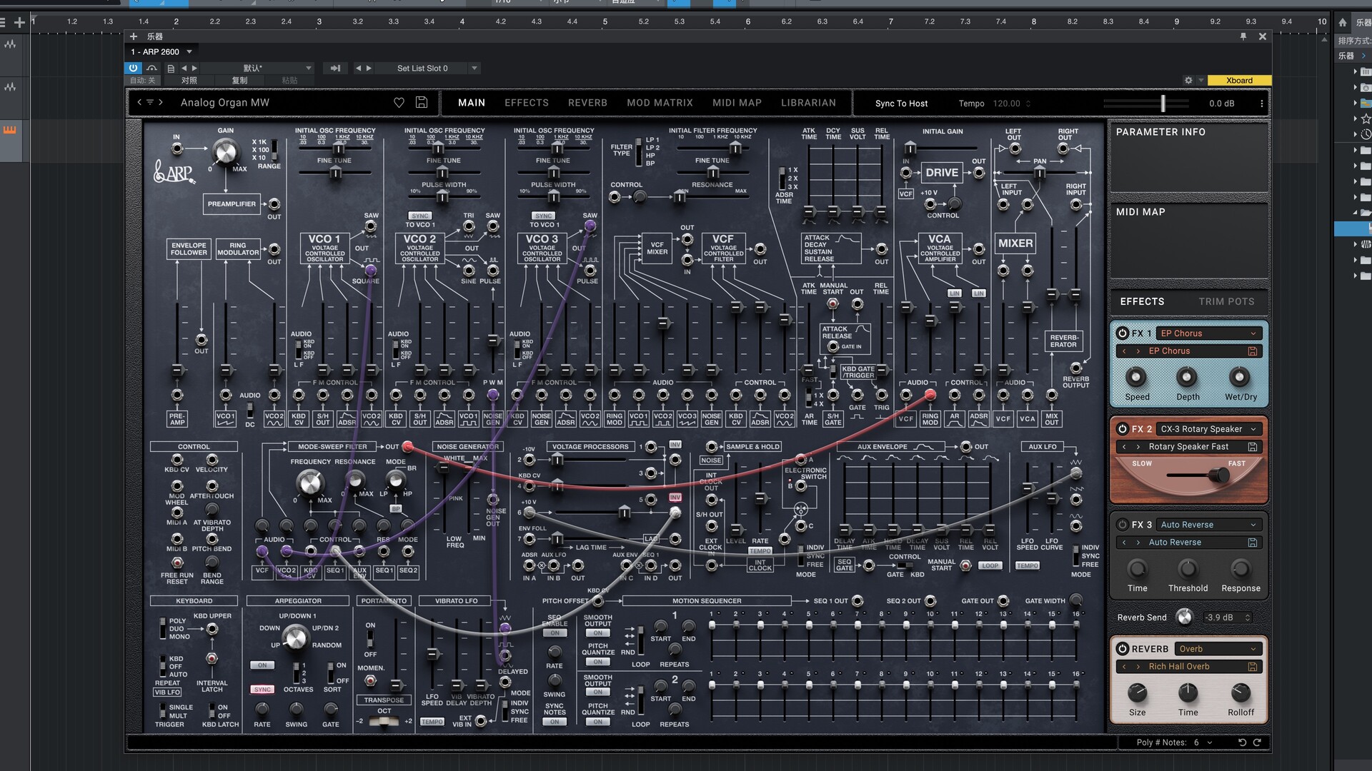Toggle VCO 3 SYNC switch
This screenshot has width=1372, height=771.
coord(544,216)
